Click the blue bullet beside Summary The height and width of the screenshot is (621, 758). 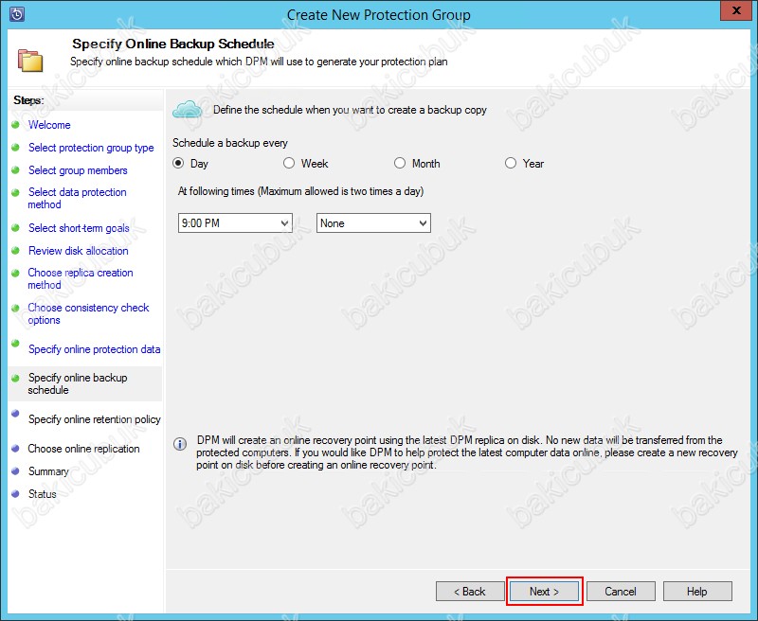(x=15, y=470)
